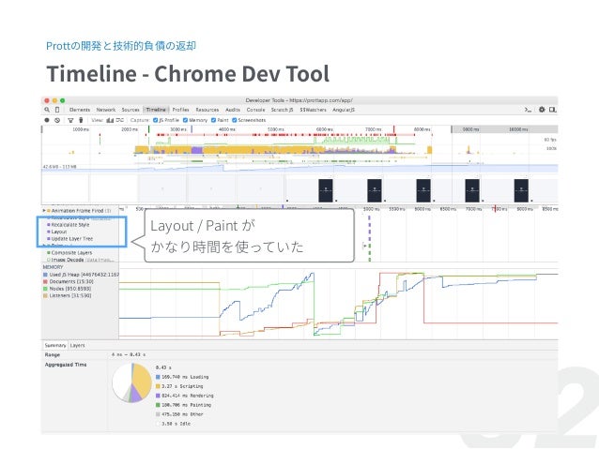This screenshot has height=449, width=599.
Task: Open the Resources tab
Action: tap(207, 110)
